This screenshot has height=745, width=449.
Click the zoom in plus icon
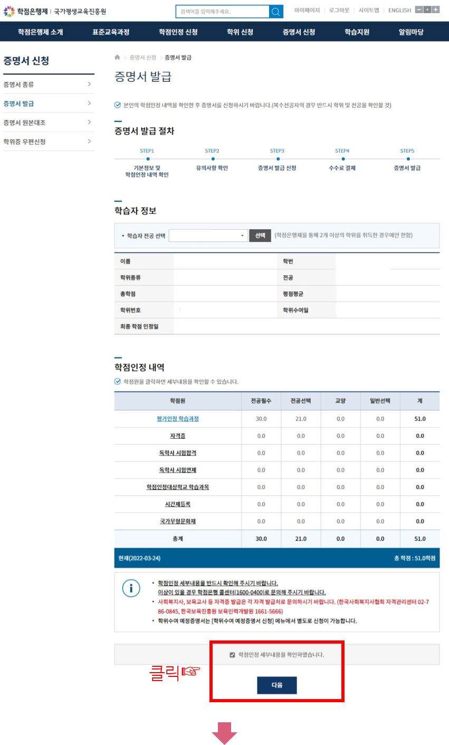point(435,10)
